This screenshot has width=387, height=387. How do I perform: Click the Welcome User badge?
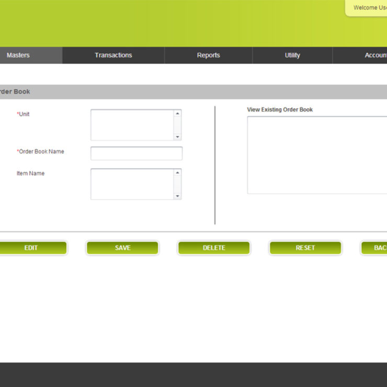click(x=368, y=8)
